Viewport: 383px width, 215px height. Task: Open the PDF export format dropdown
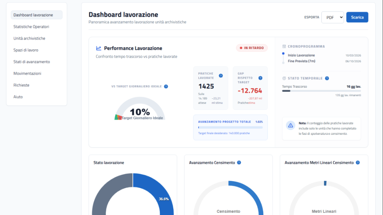point(332,17)
